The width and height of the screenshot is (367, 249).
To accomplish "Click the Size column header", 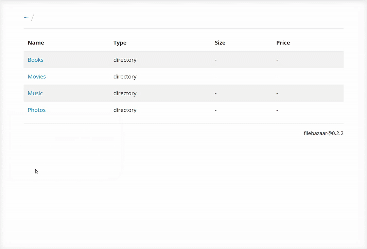I will [x=220, y=43].
